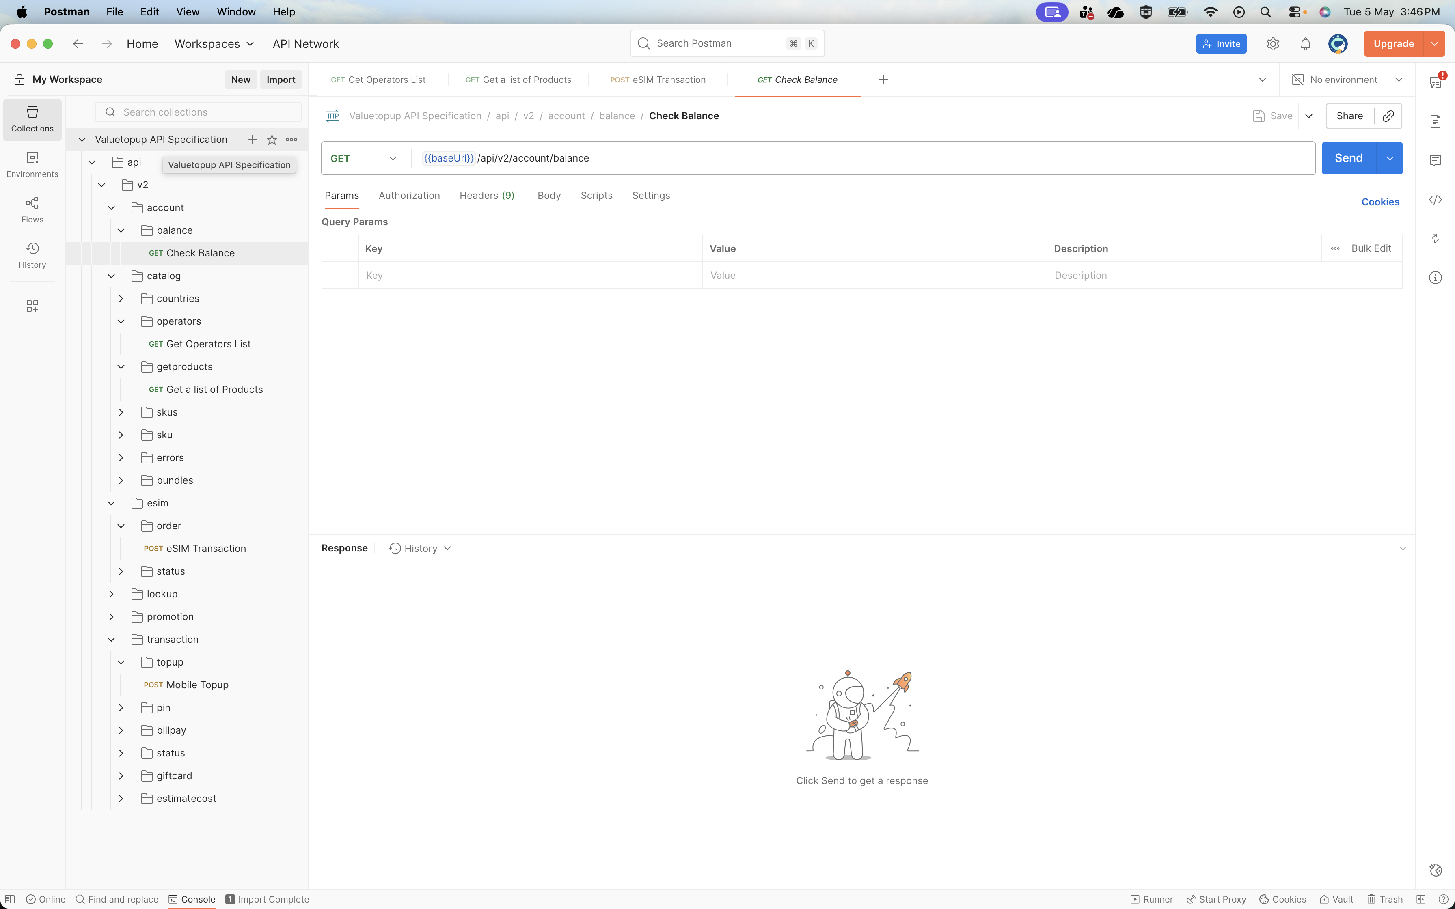
Task: Click the Invite button
Action: 1221,44
